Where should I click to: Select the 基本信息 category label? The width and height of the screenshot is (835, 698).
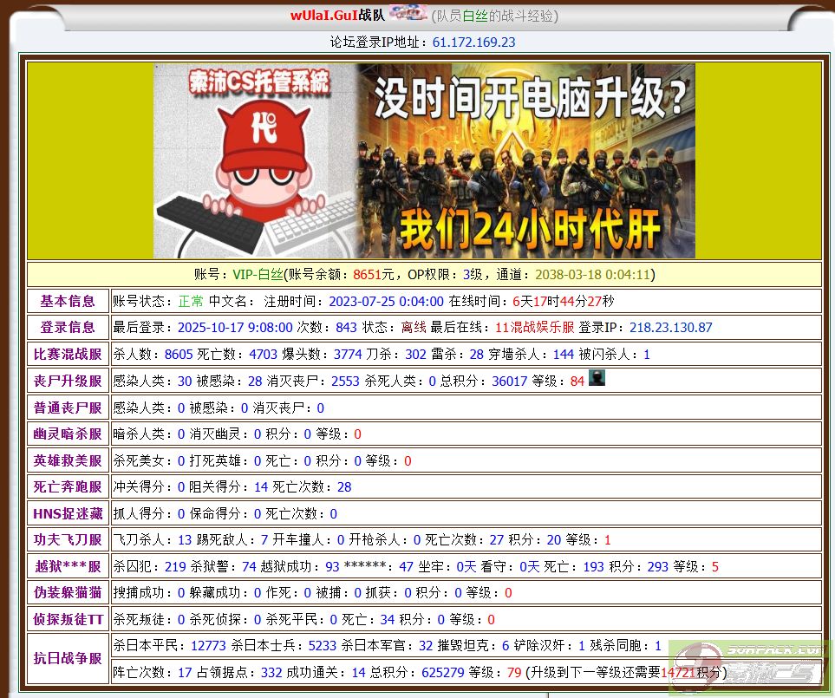(68, 301)
